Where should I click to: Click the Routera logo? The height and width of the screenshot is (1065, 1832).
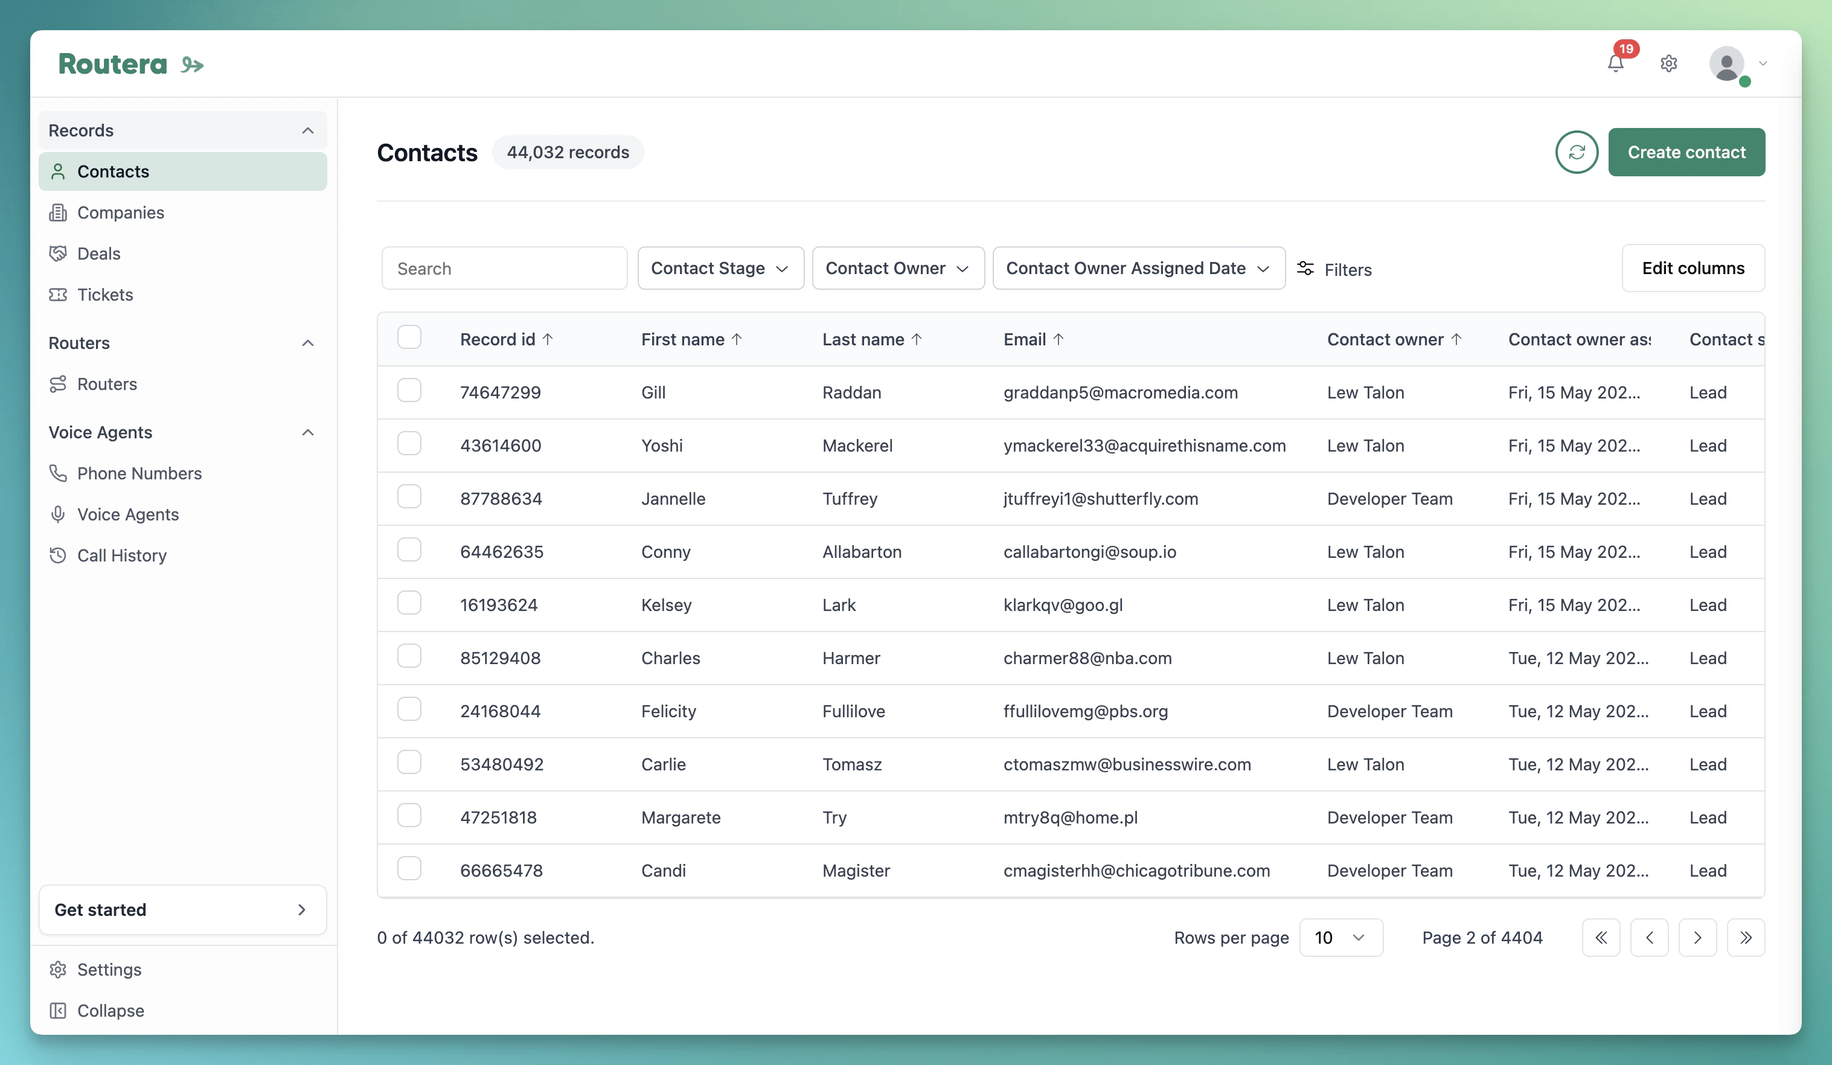(131, 64)
